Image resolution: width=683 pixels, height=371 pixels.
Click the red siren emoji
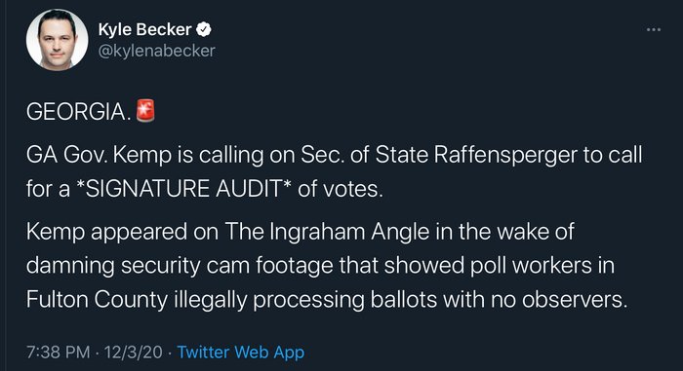point(145,110)
